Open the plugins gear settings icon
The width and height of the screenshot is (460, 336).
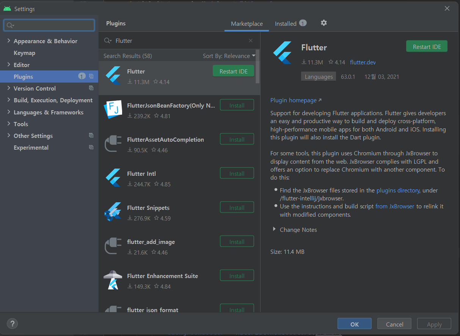pyautogui.click(x=323, y=23)
